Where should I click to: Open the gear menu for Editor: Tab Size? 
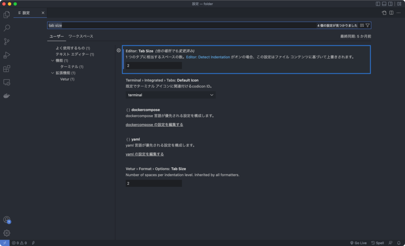tap(118, 50)
